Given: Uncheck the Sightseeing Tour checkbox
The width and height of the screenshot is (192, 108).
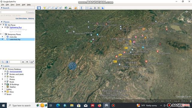Looking at the screenshot, I should [x=5, y=27].
